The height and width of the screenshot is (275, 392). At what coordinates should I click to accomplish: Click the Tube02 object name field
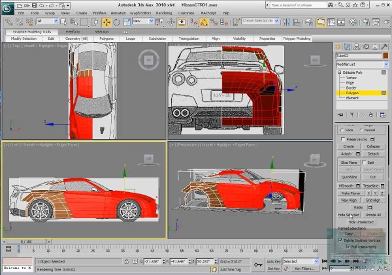[359, 56]
